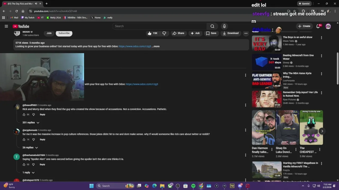The height and width of the screenshot is (190, 339).
Task: Open the account avatar menu
Action: [x=328, y=26]
